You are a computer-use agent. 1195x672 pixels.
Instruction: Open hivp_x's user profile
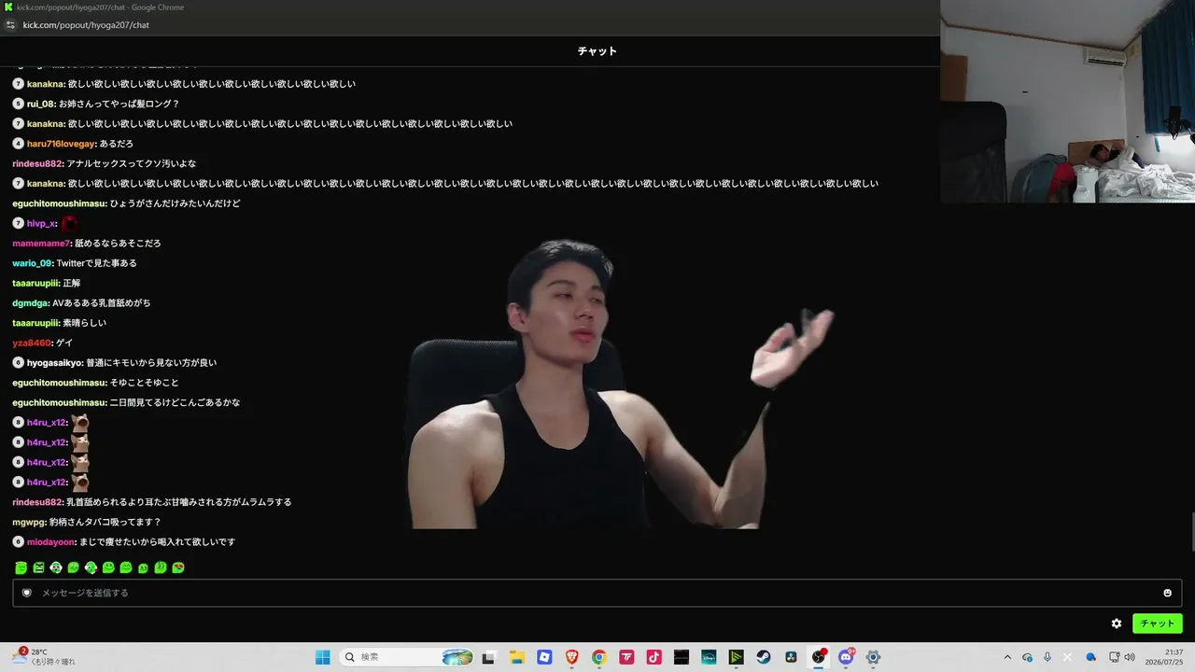42,224
